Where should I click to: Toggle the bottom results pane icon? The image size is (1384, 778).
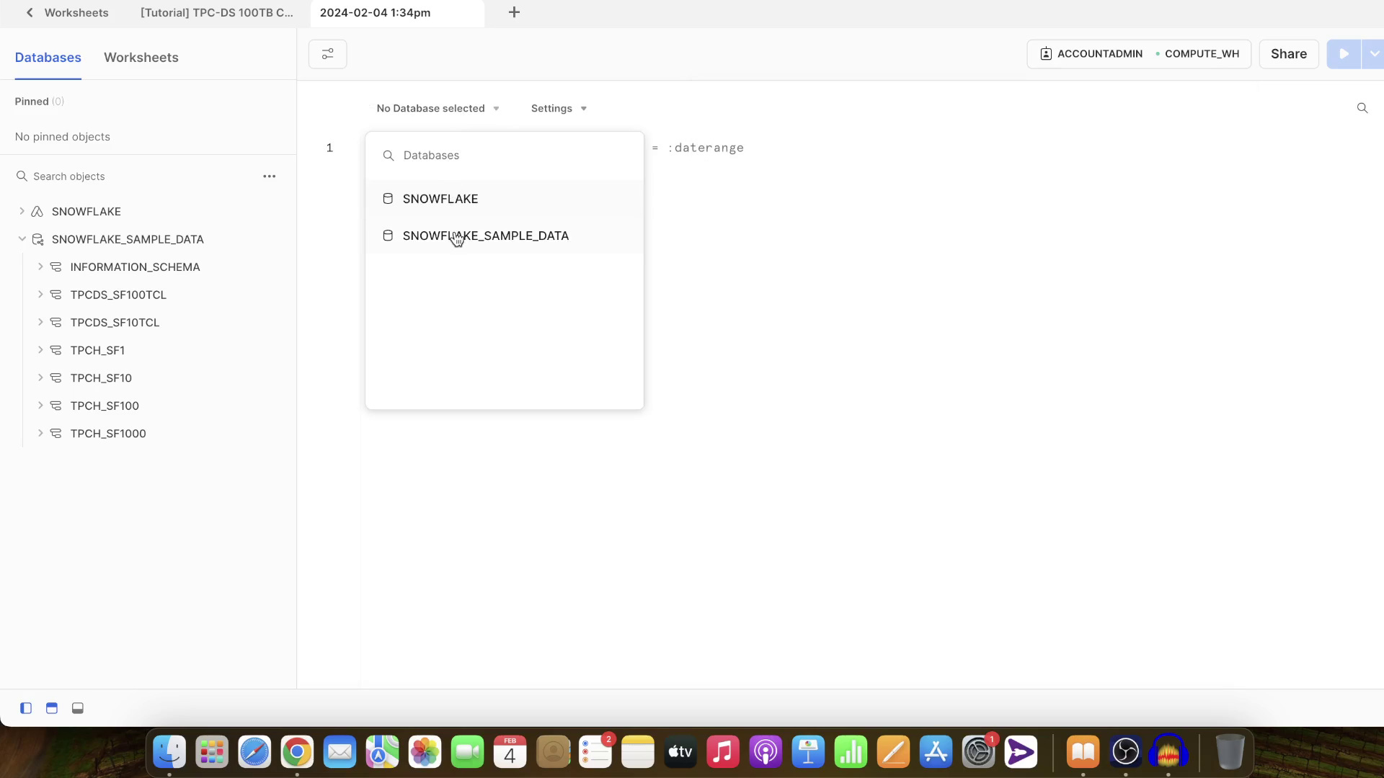78,708
